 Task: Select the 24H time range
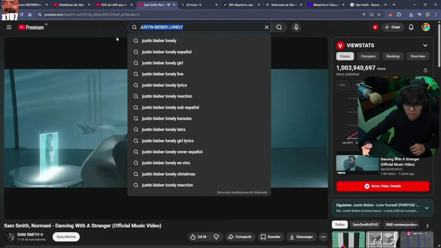[x=342, y=85]
